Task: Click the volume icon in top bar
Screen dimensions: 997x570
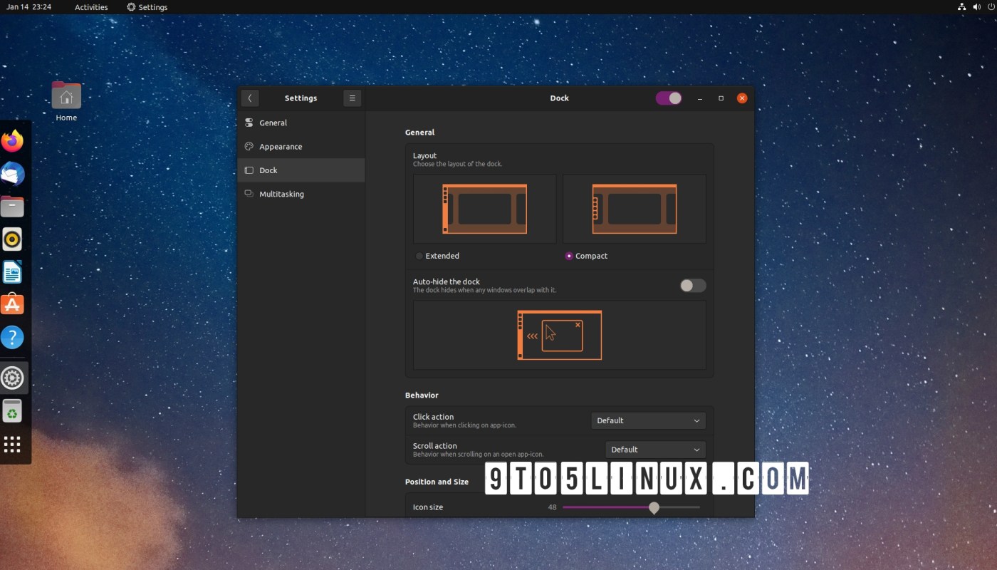Action: (976, 7)
